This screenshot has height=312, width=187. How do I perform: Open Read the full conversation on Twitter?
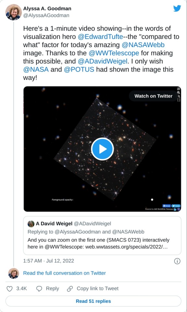(x=64, y=273)
